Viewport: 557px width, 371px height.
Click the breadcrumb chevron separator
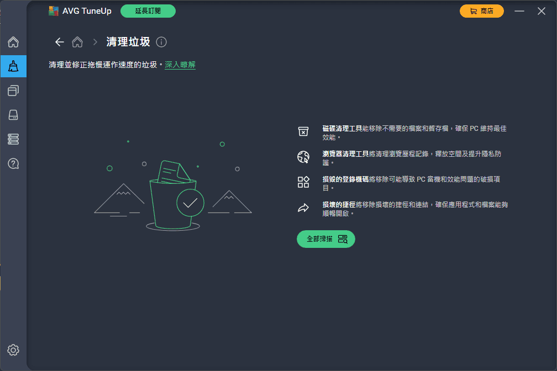[x=95, y=42]
